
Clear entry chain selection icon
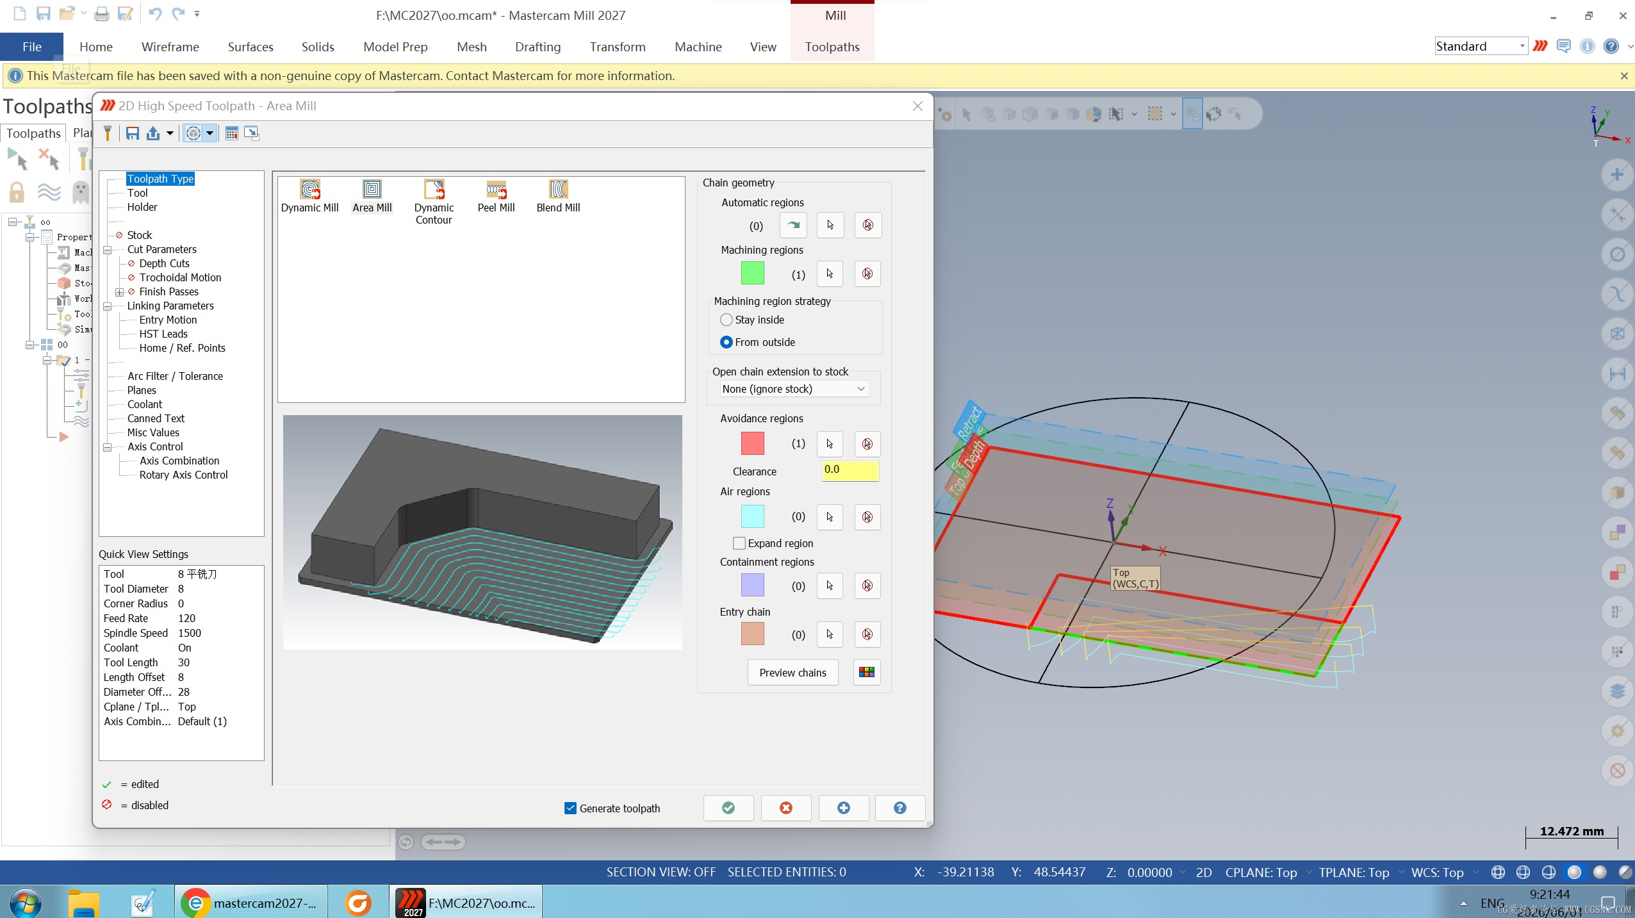[x=867, y=634]
